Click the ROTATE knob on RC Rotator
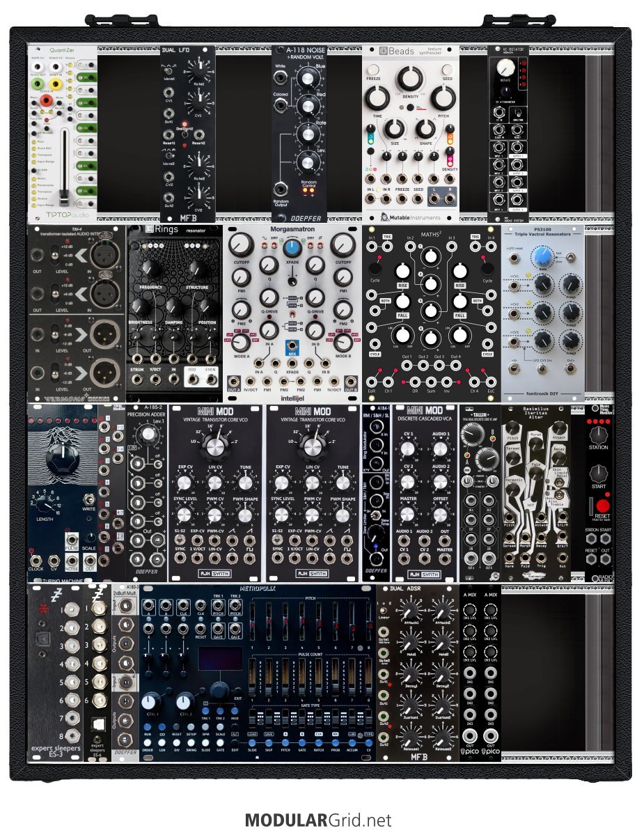637x835 pixels. click(x=506, y=68)
